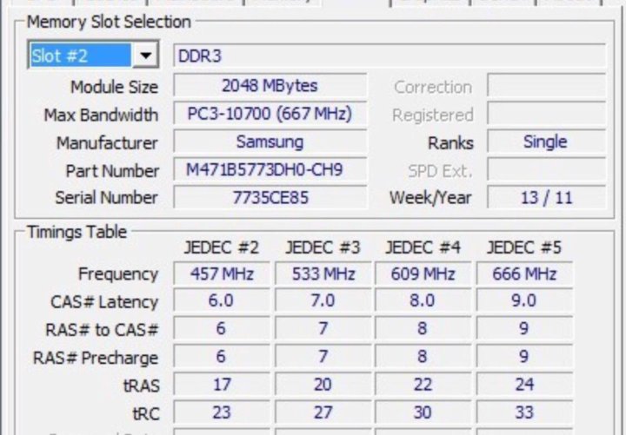Click the empty Registered field
The image size is (626, 435).
pos(546,114)
